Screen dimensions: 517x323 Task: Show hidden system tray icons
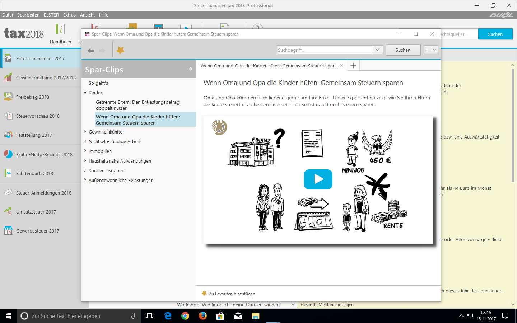point(461,316)
